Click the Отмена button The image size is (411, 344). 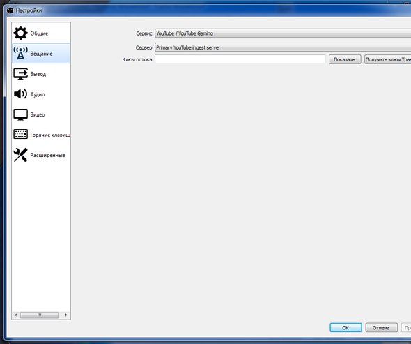point(381,327)
